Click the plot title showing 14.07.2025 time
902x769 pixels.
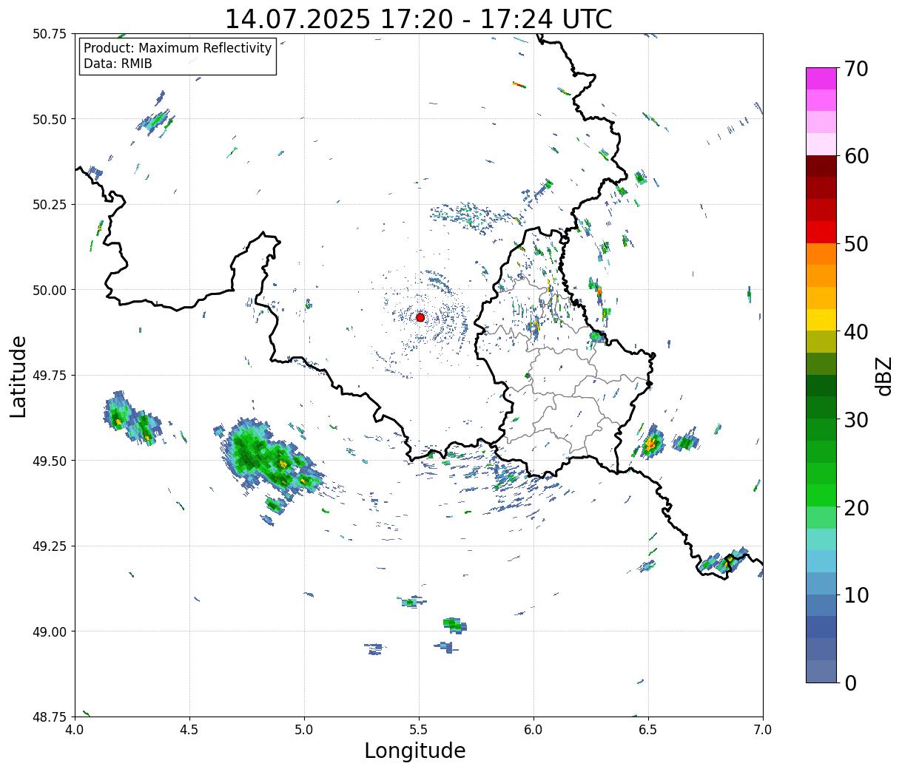pos(418,19)
